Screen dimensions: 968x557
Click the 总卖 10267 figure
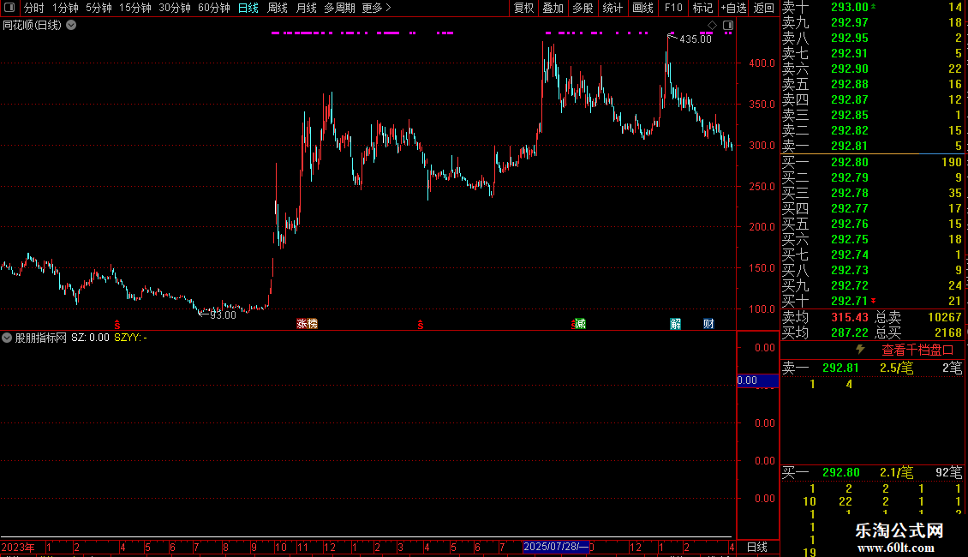point(945,317)
